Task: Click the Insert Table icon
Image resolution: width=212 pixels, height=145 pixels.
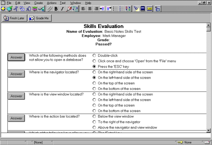Action: point(158,9)
